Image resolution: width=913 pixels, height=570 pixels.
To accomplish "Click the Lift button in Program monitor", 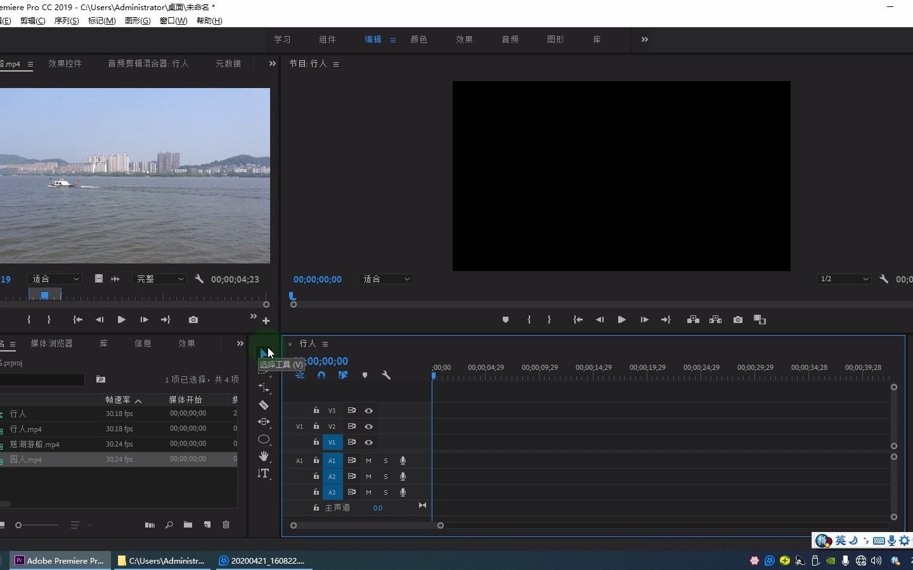I will click(x=693, y=320).
